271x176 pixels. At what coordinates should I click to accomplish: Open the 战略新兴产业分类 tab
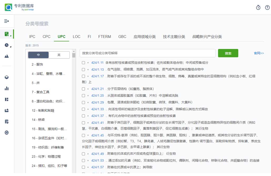pyautogui.click(x=207, y=37)
